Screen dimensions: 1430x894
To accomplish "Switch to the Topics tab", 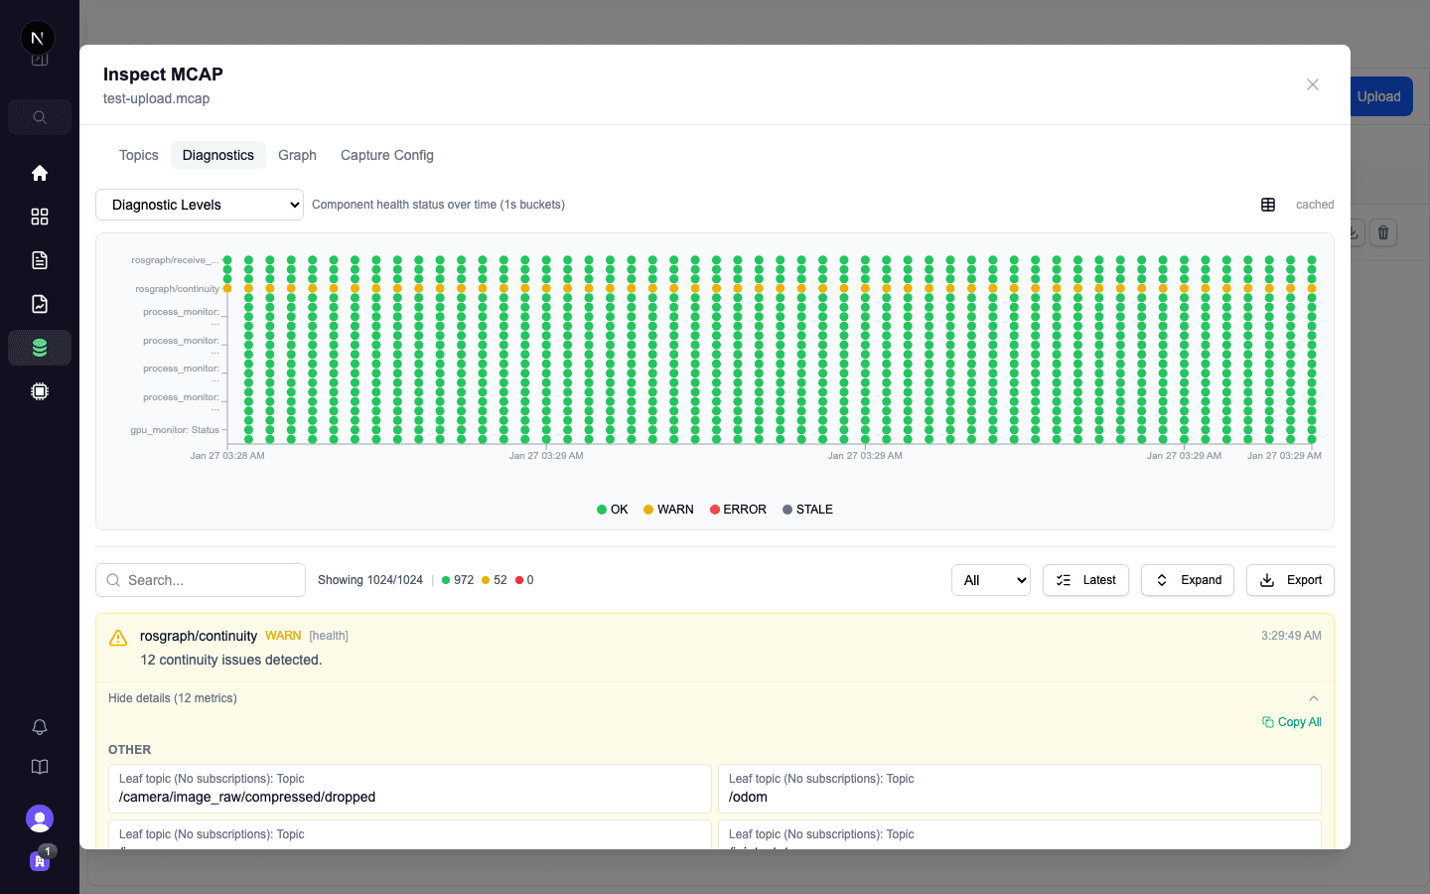I will click(x=139, y=155).
